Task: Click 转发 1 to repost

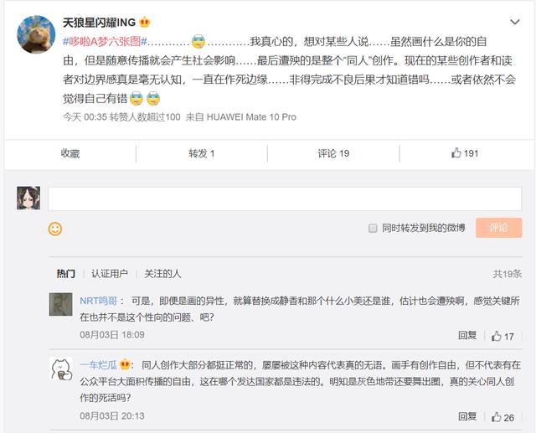Action: pos(202,153)
